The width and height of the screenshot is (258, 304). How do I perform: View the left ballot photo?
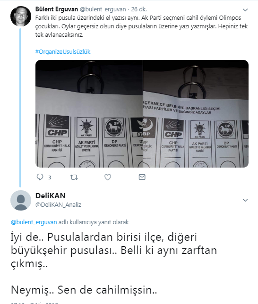click(x=89, y=114)
